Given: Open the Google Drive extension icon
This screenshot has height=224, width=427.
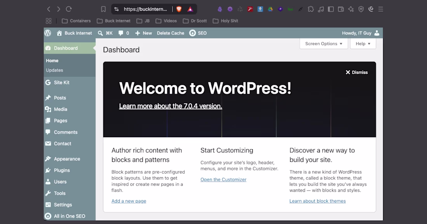Looking at the screenshot, I should pos(270,9).
